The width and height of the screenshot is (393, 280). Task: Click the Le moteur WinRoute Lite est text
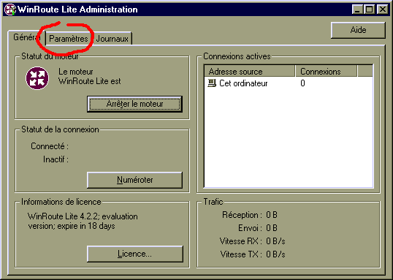89,76
